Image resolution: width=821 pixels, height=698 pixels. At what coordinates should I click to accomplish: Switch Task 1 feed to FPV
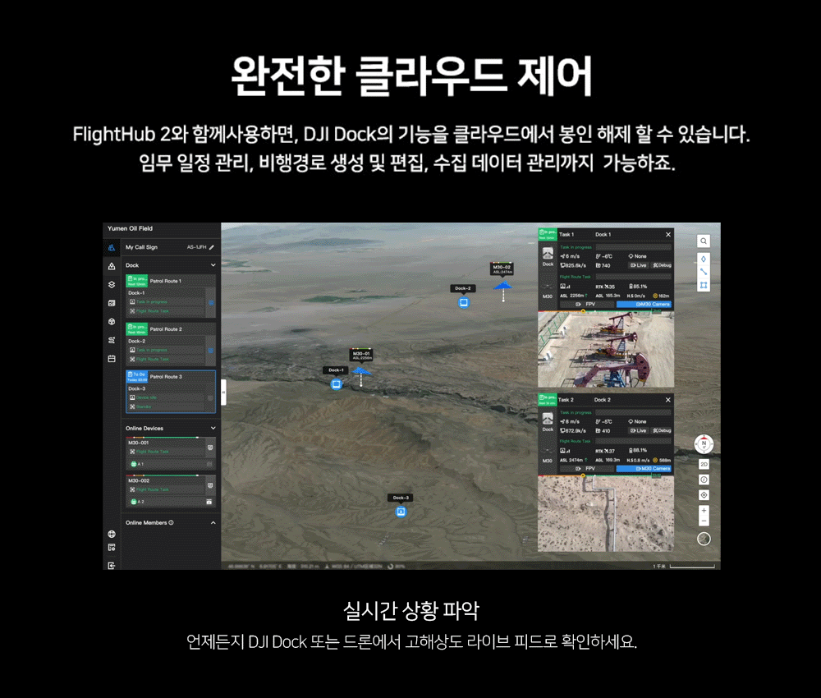[x=586, y=304]
